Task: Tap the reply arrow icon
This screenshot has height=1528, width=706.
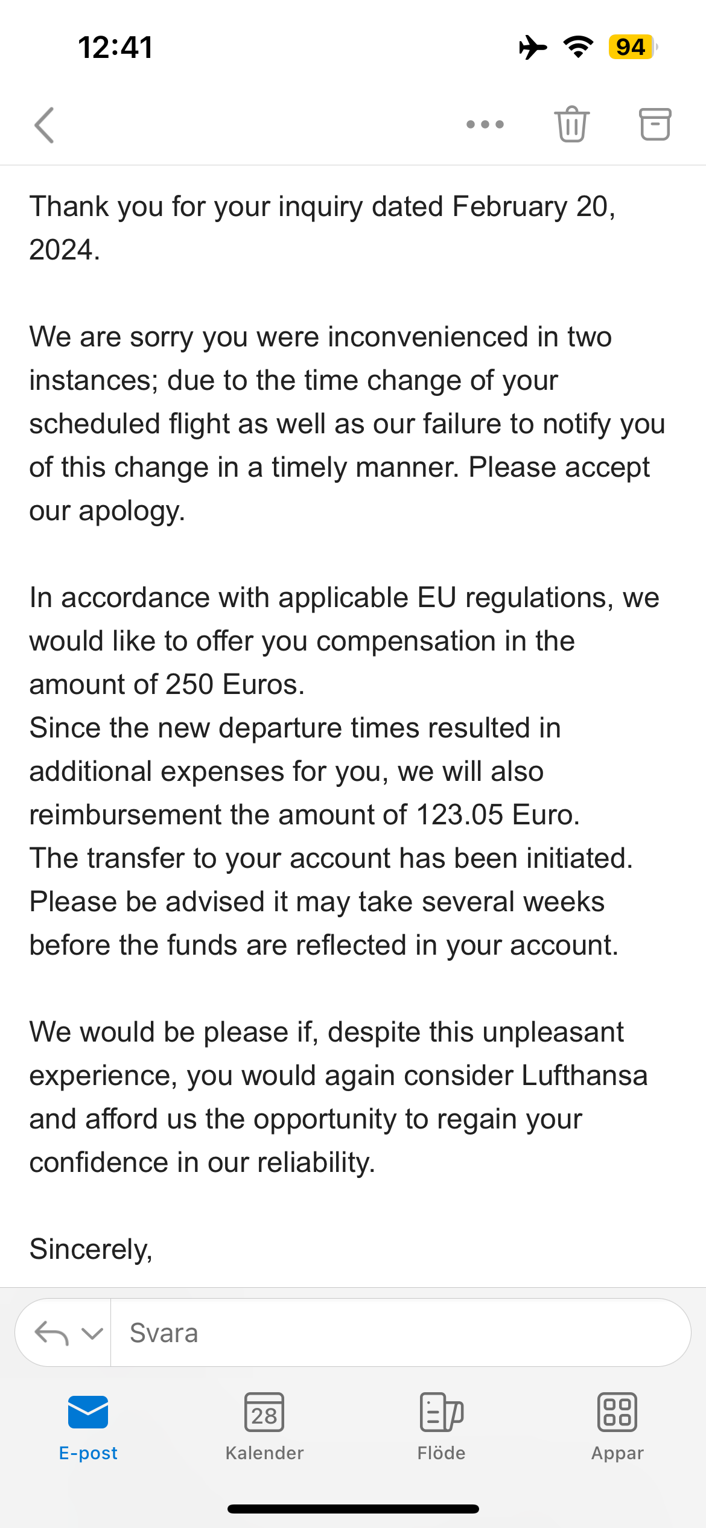Action: pos(51,1332)
